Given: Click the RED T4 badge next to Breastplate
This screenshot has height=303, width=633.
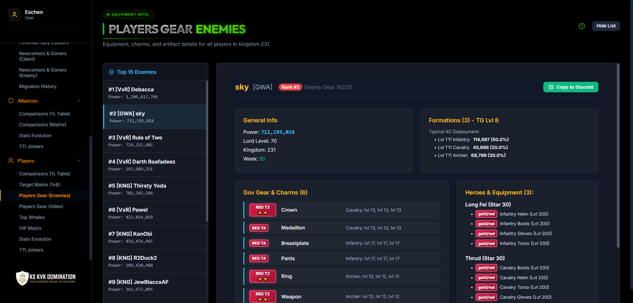Looking at the screenshot, I should click(x=260, y=243).
